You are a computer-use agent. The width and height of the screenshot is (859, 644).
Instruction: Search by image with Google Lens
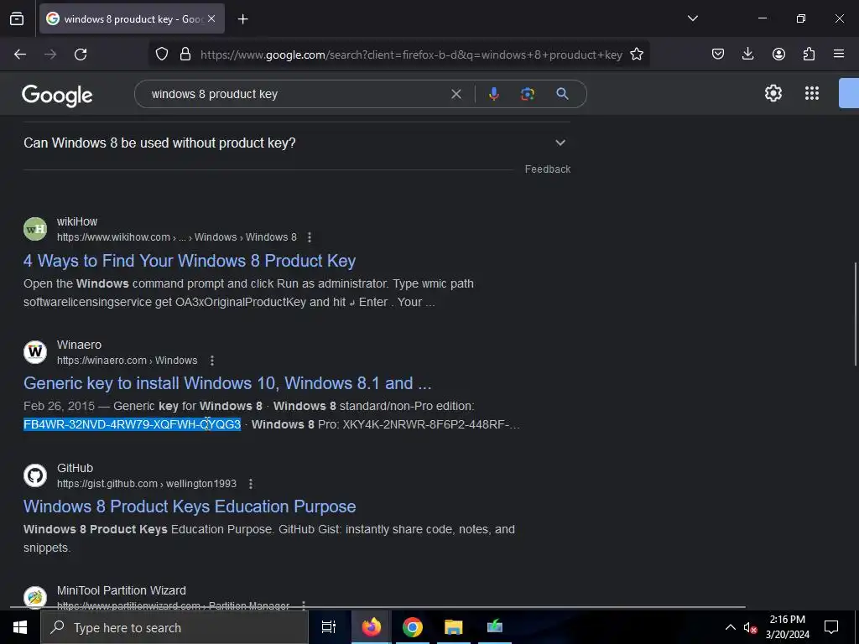[528, 94]
